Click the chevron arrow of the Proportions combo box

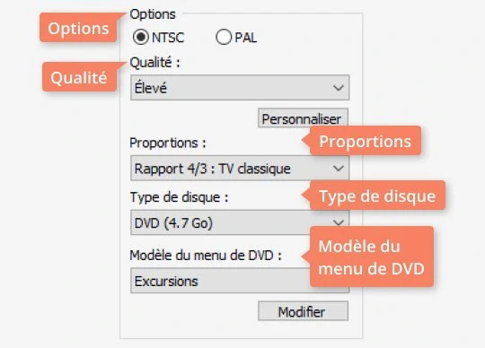click(x=339, y=169)
